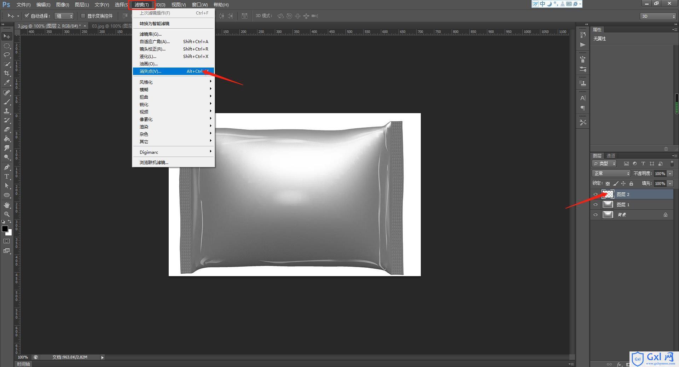Image resolution: width=679 pixels, height=367 pixels.
Task: Select the Smudge tool
Action: point(7,148)
